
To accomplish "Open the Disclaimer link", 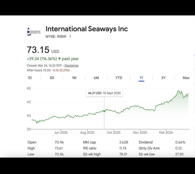I will pyautogui.click(x=71, y=65).
